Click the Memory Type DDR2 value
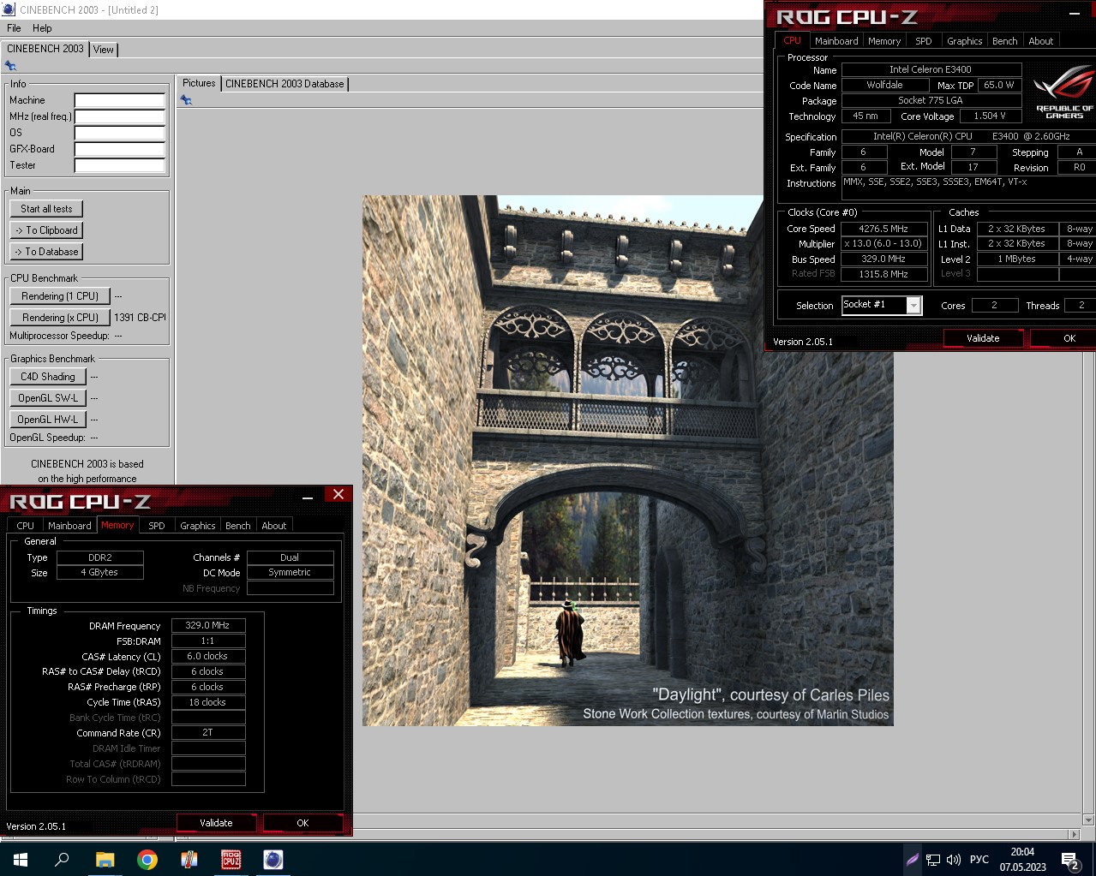This screenshot has width=1096, height=876. pyautogui.click(x=100, y=557)
